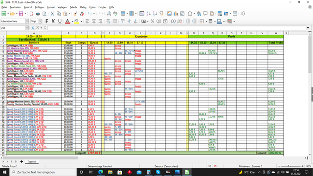Open the Einfügen menu

pos(40,7)
